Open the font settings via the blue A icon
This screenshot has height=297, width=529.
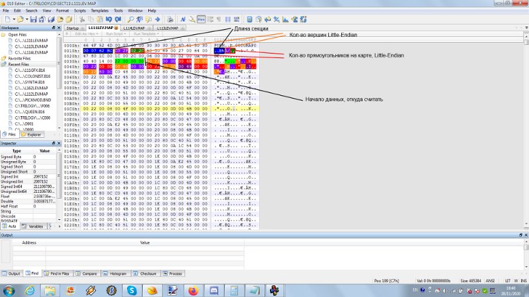183,19
